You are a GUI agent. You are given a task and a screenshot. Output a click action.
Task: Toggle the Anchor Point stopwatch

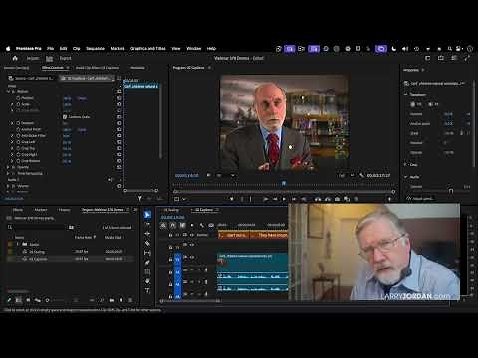(x=18, y=129)
